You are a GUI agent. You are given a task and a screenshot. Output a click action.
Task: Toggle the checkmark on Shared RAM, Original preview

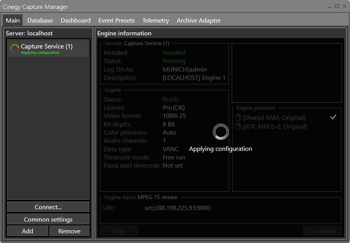[x=333, y=117]
